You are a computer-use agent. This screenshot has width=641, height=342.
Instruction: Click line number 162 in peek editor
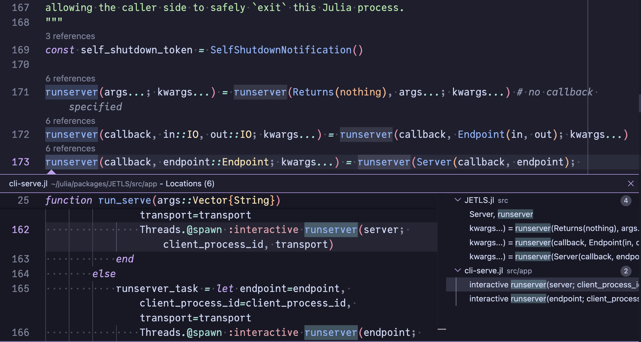click(x=20, y=230)
